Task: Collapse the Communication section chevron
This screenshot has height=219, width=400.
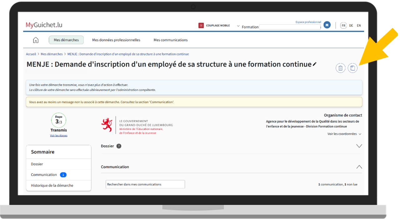Action: (x=359, y=167)
